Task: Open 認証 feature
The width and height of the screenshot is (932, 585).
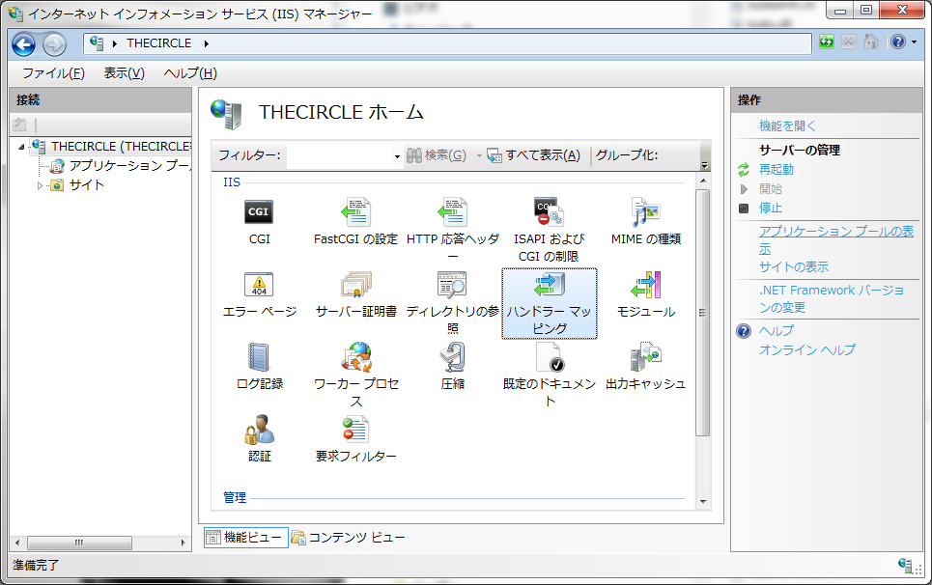Action: pos(259,439)
